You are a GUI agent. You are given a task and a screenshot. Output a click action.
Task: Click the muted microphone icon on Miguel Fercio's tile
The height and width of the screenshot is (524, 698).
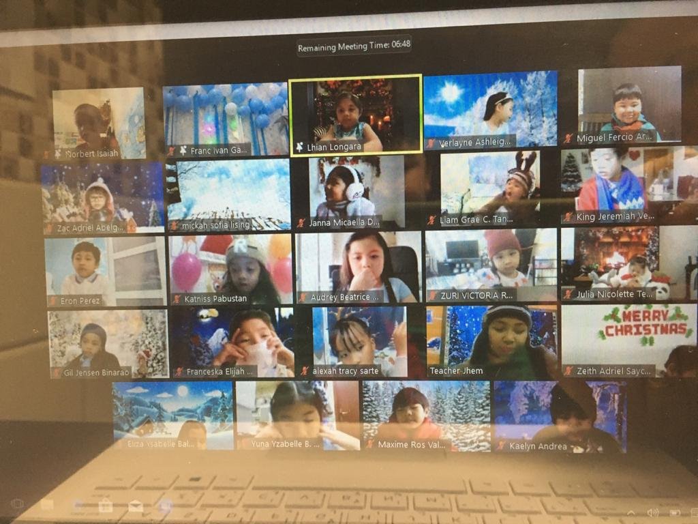coord(568,139)
